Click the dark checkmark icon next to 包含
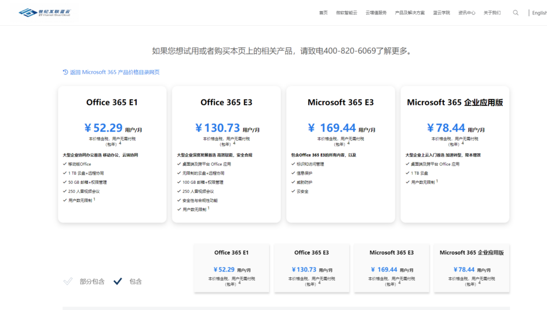Screen dimensions: 547x310 pyautogui.click(x=118, y=281)
